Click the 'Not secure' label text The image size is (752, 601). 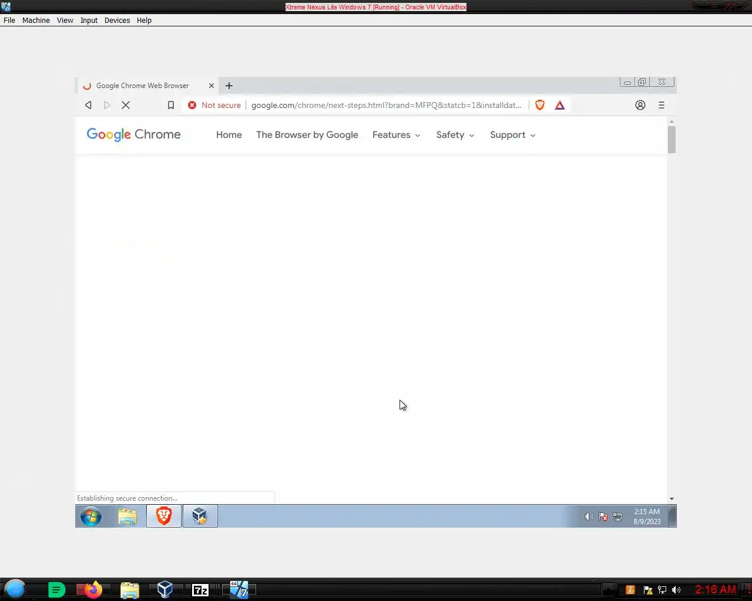click(221, 105)
